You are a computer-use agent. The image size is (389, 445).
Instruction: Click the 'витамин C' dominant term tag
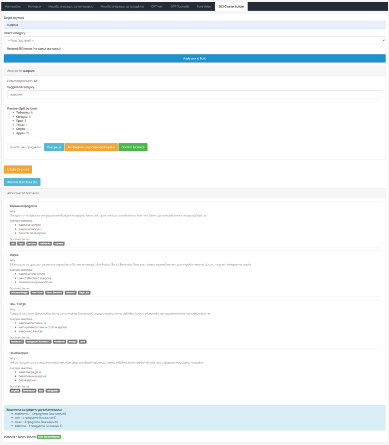click(17, 342)
